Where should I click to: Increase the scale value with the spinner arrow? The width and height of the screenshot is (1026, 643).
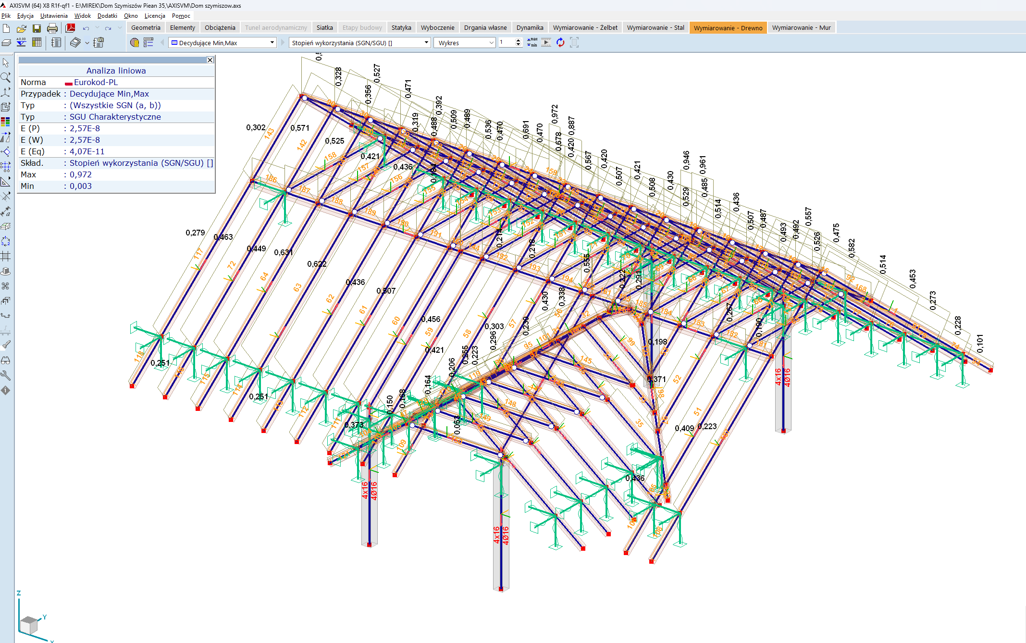[518, 40]
